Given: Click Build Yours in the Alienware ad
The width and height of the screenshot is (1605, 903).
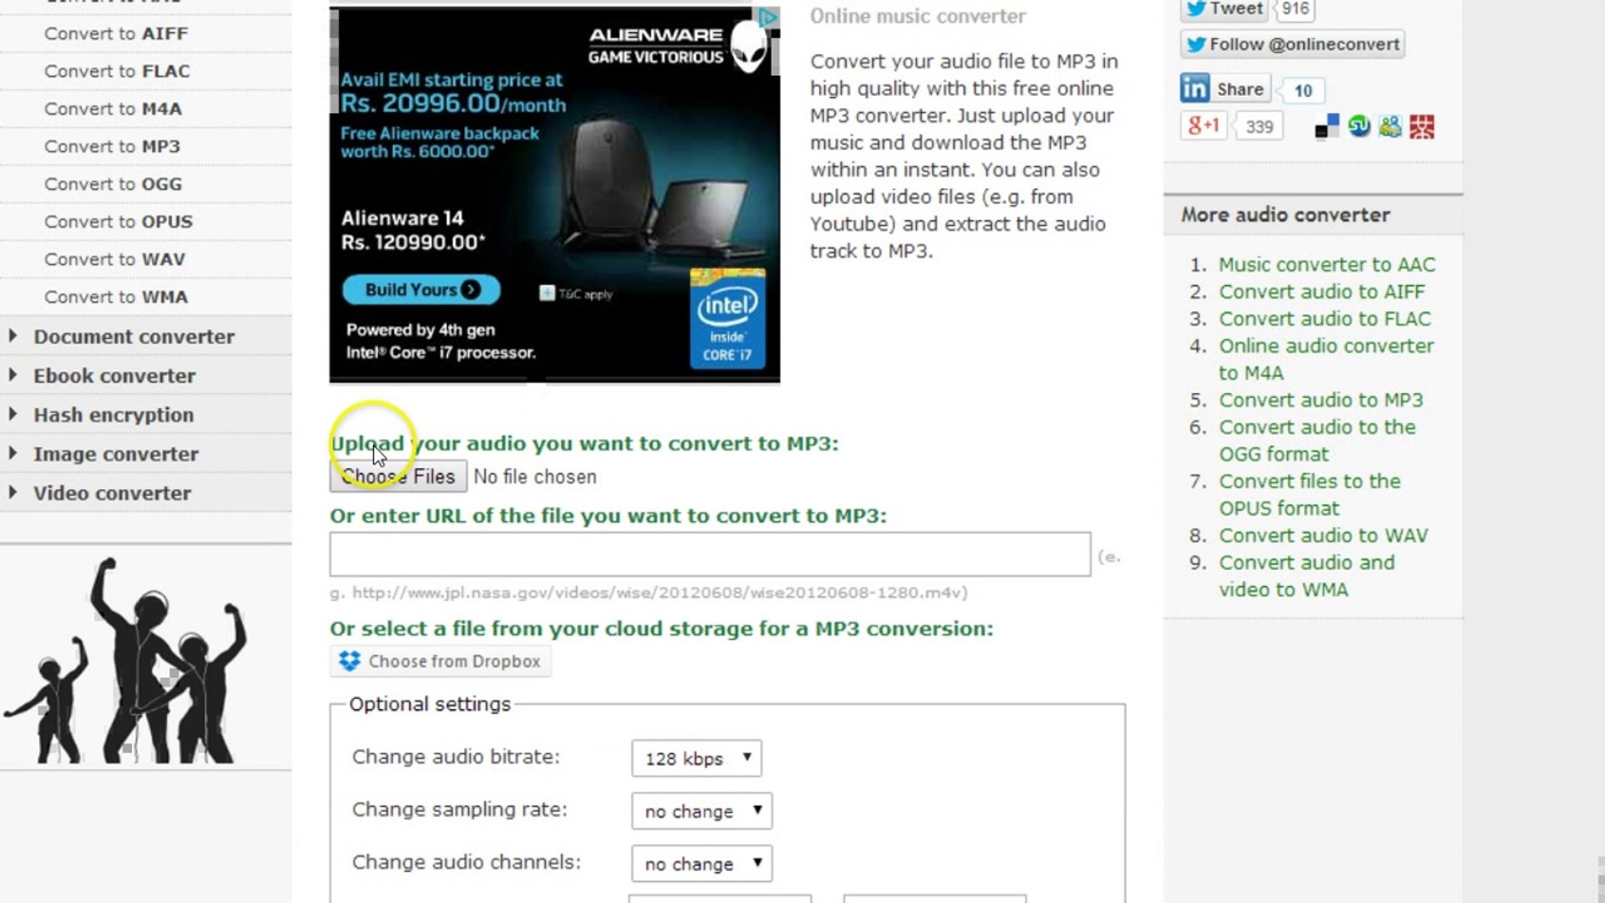Looking at the screenshot, I should pyautogui.click(x=420, y=289).
